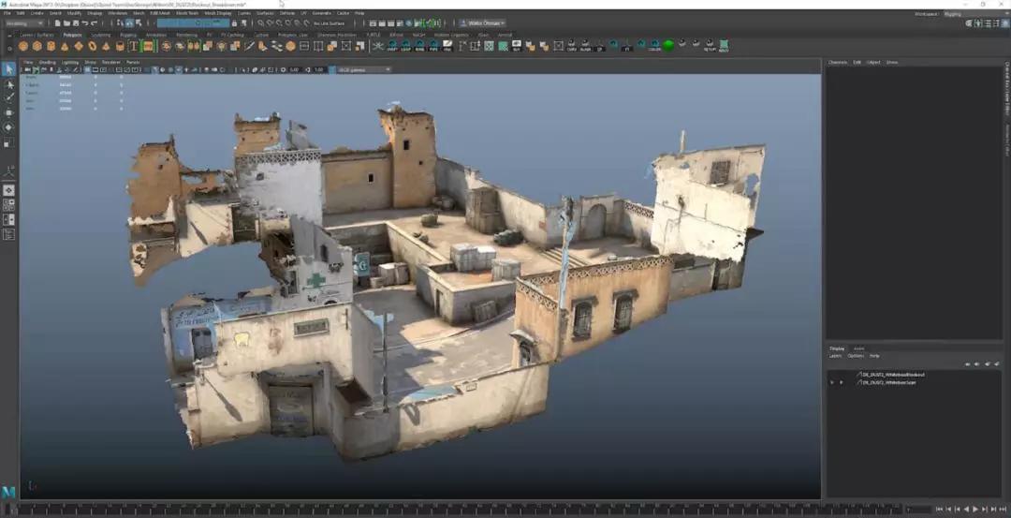Open the No Live Surface field
1011x518 pixels.
(x=329, y=23)
